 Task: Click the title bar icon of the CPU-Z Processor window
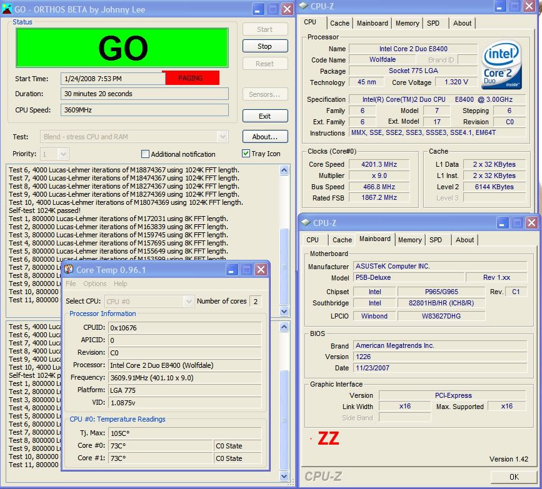tap(303, 6)
